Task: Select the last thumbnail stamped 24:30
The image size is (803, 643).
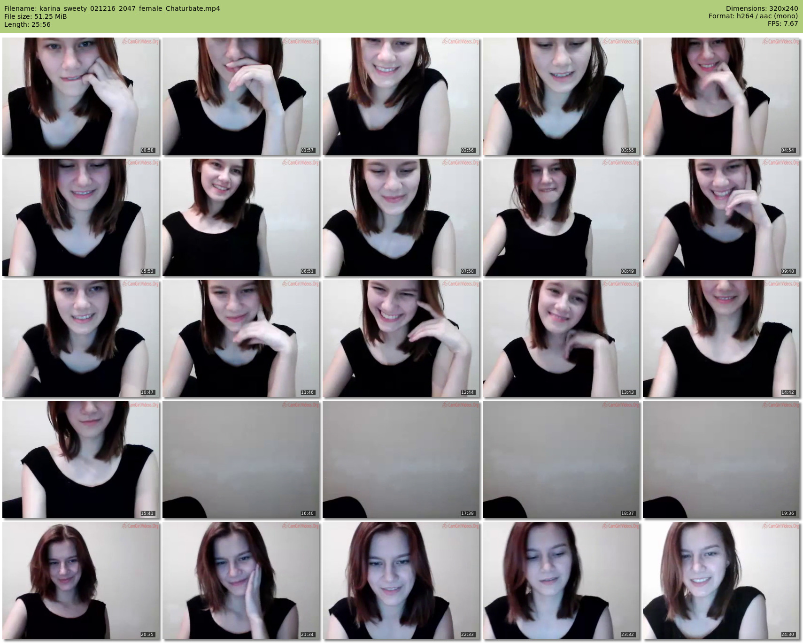Action: tap(721, 581)
